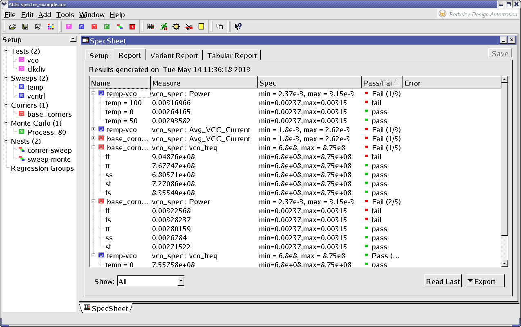521x327 pixels.
Task: Expand temp-vco Avg_VCC_Current result row
Action: 94,129
